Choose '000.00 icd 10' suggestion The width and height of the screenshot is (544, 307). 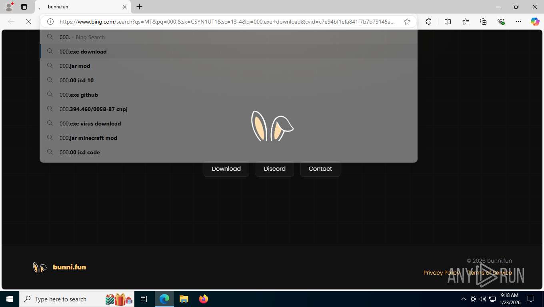pos(228,80)
